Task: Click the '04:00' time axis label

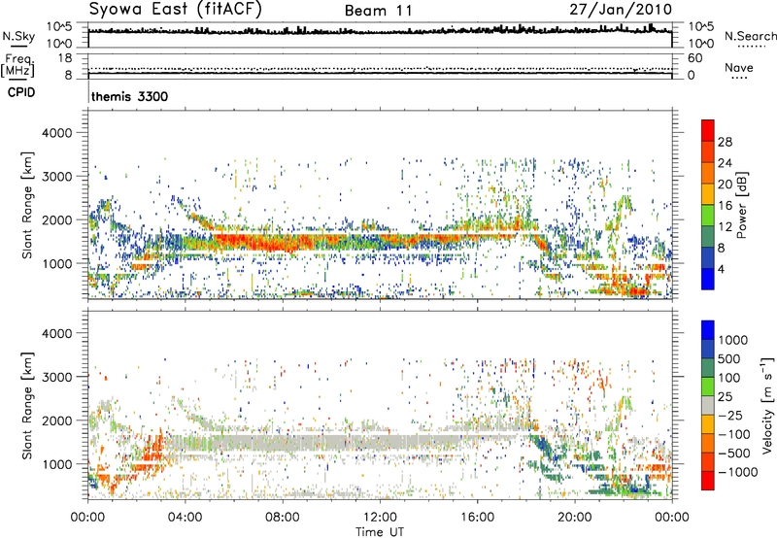Action: tap(185, 518)
